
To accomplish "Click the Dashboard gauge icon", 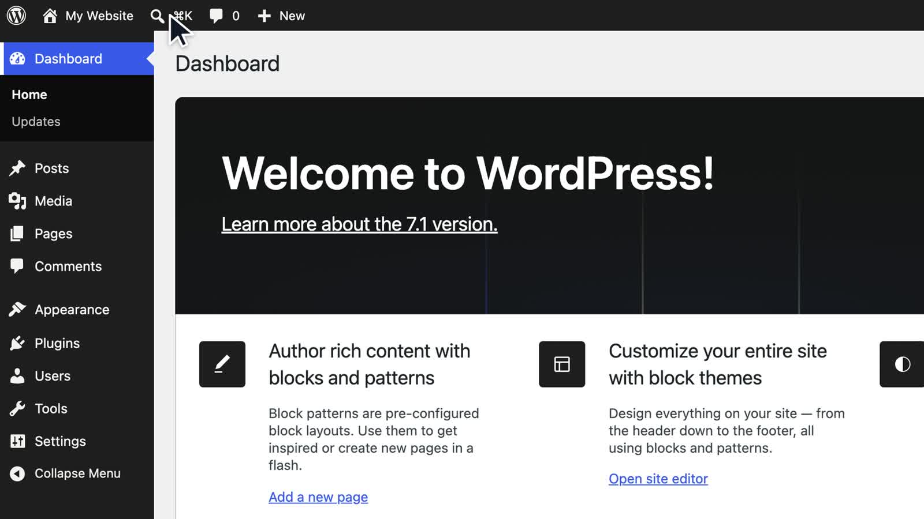I will pyautogui.click(x=17, y=58).
